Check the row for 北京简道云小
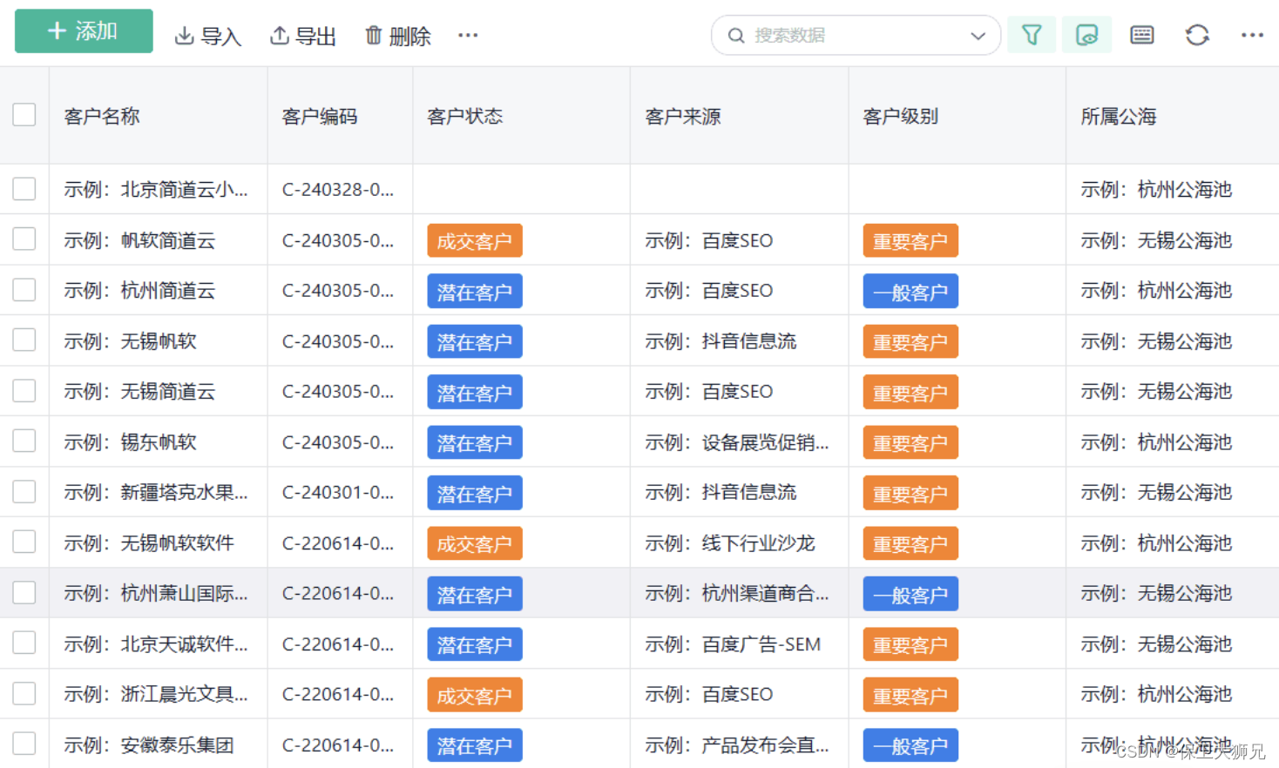Screen dimensions: 1279x768 point(24,189)
